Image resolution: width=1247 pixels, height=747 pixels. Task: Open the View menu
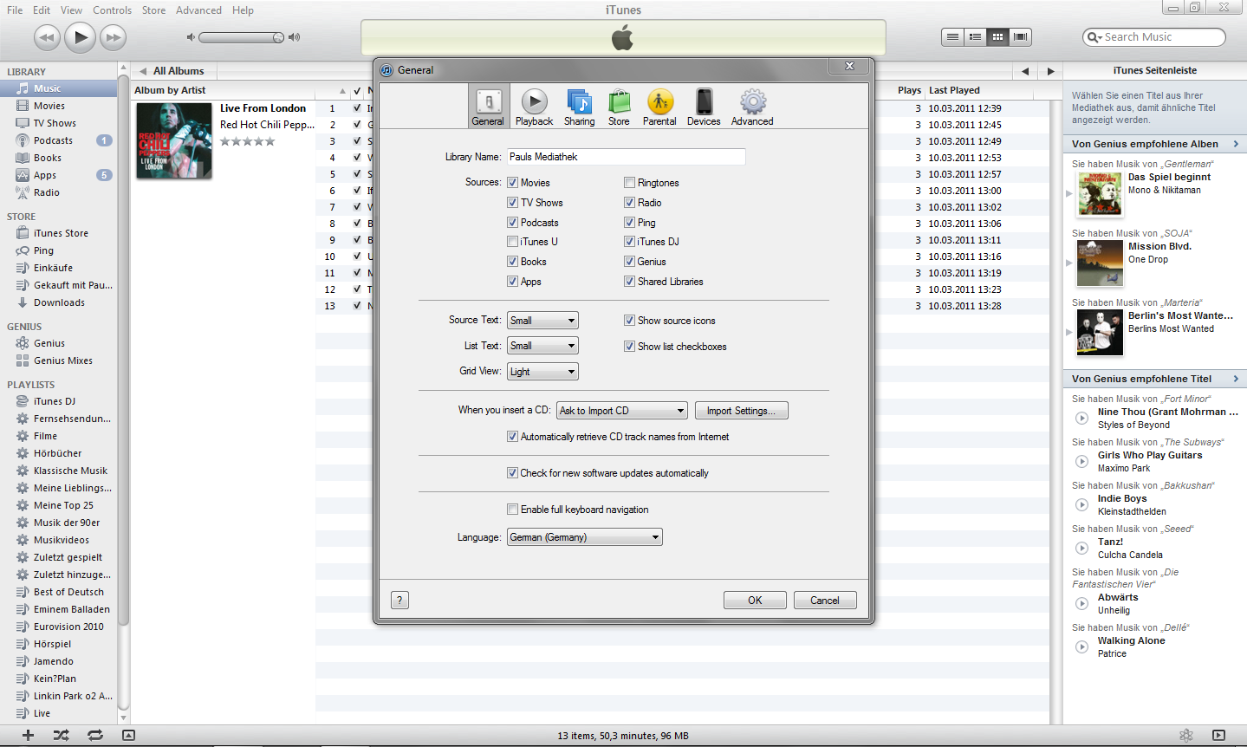pos(72,10)
